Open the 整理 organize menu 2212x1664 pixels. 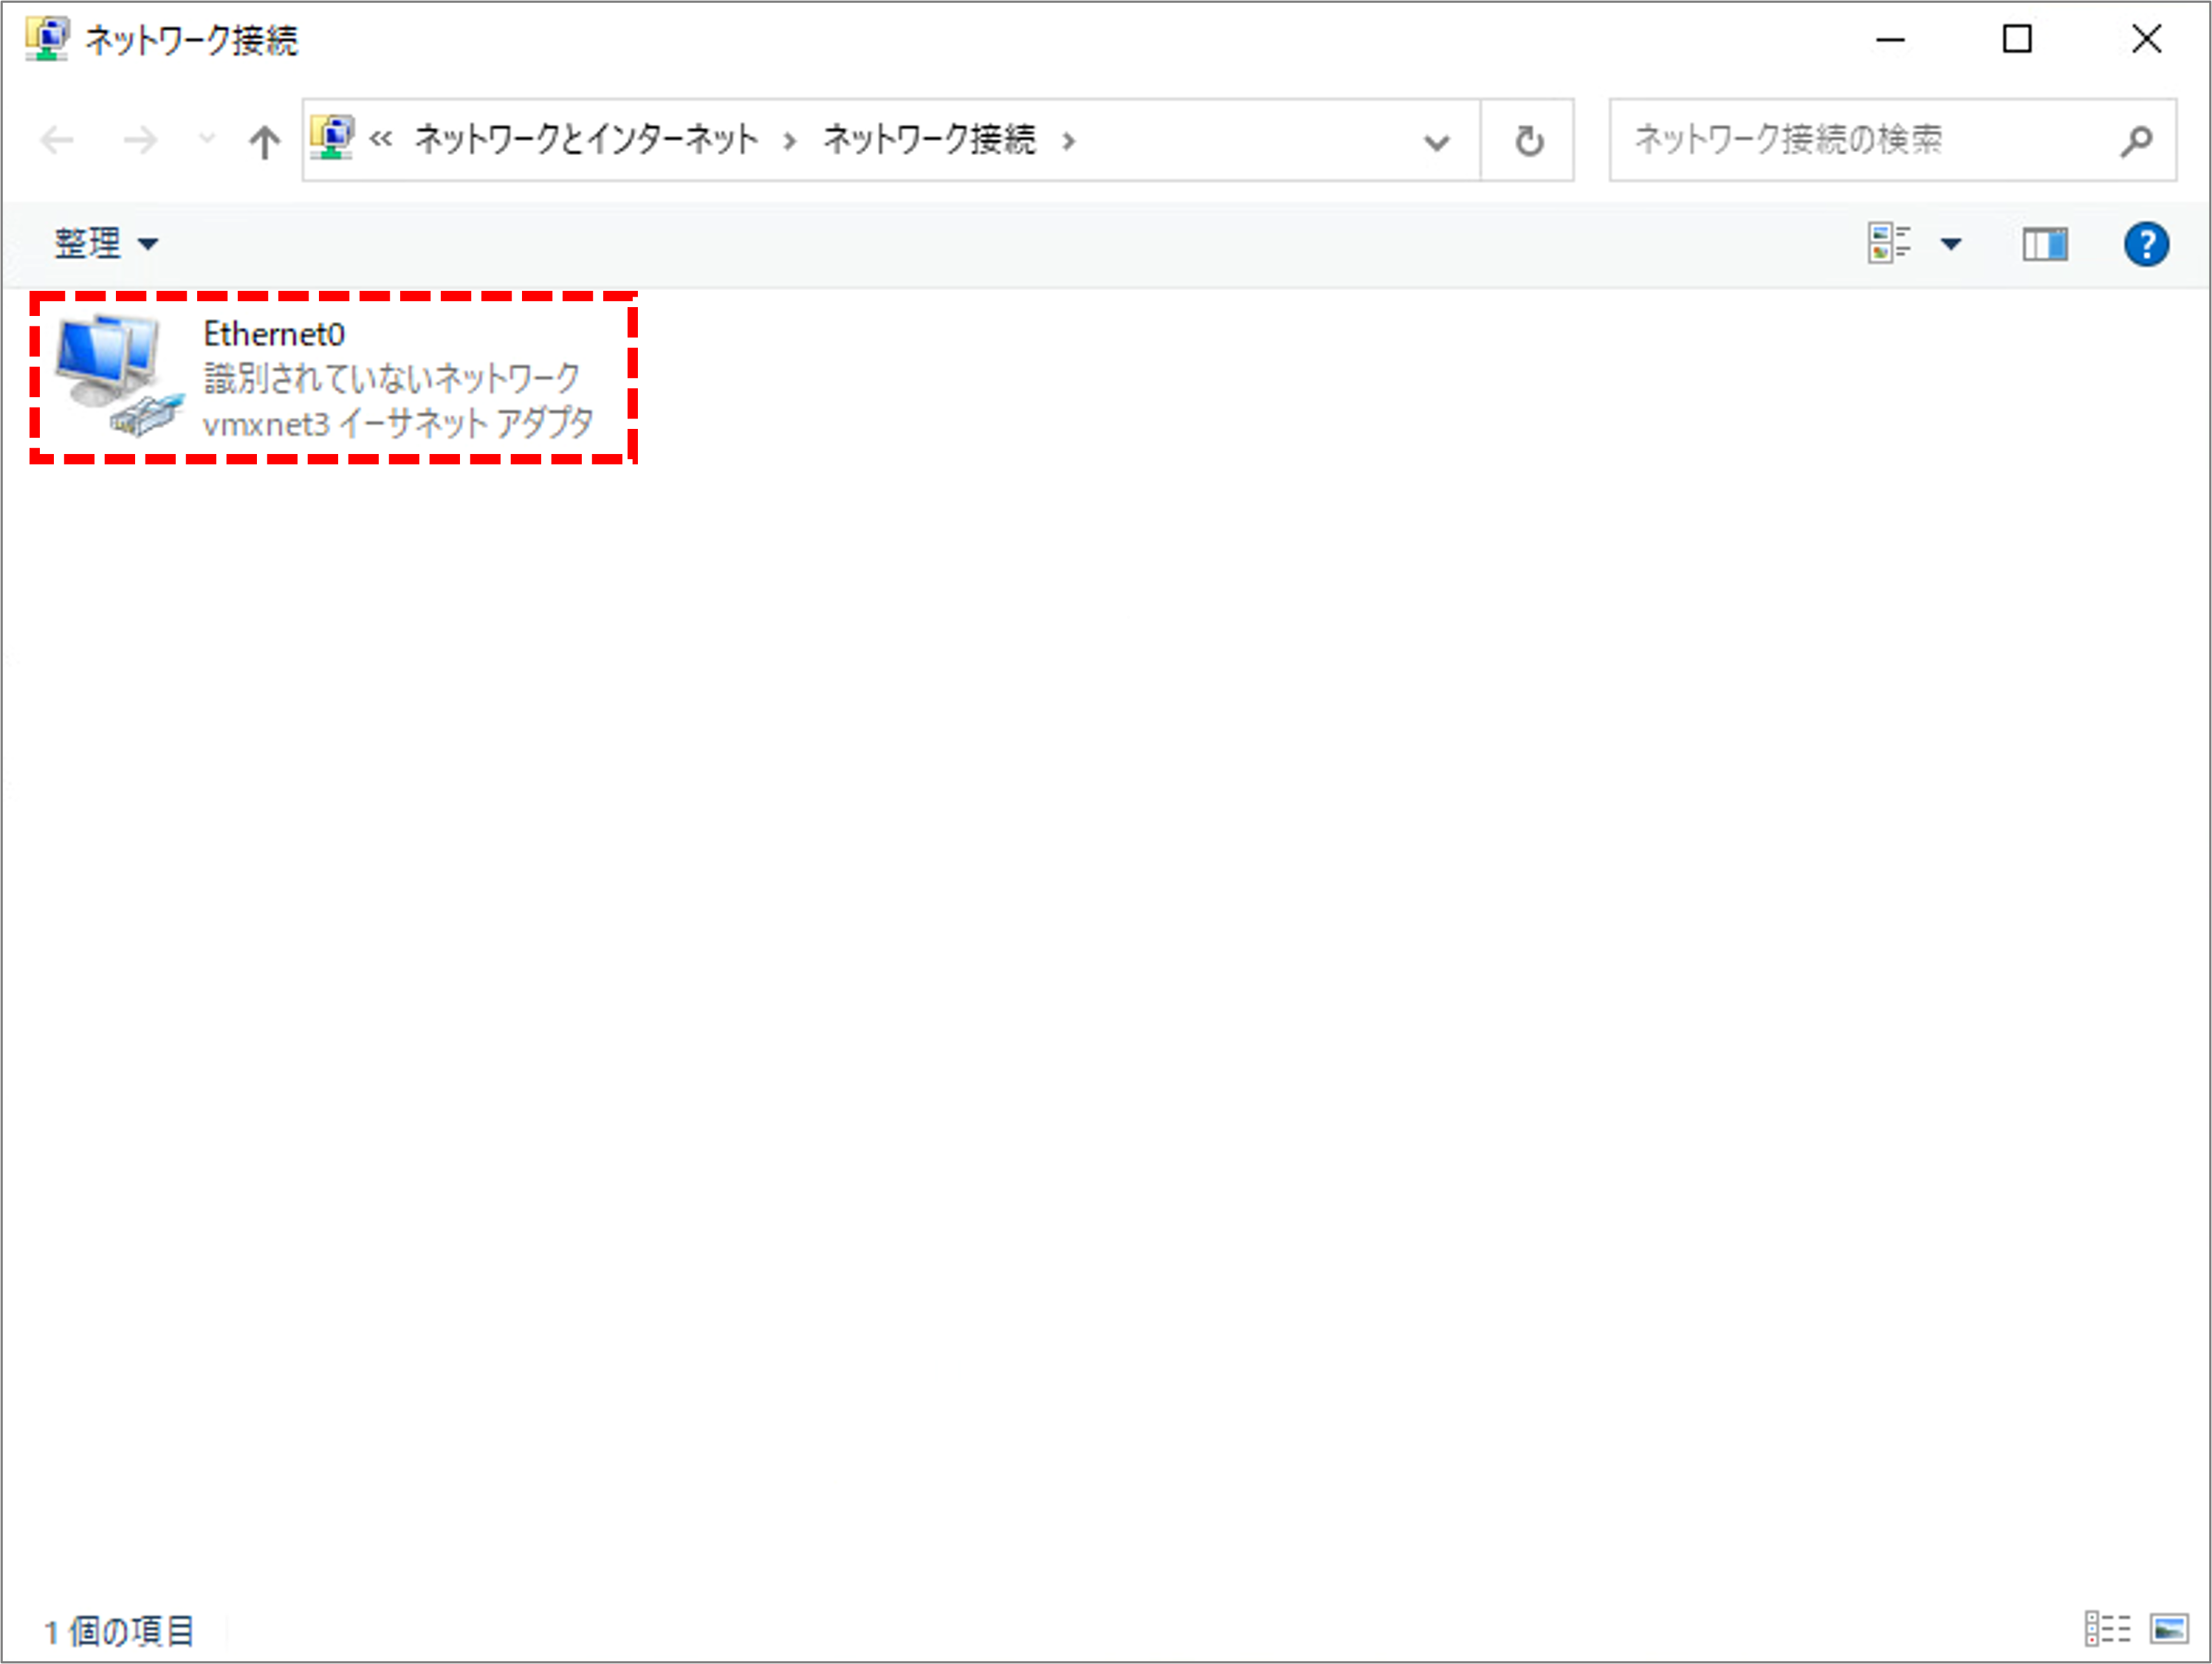point(106,243)
